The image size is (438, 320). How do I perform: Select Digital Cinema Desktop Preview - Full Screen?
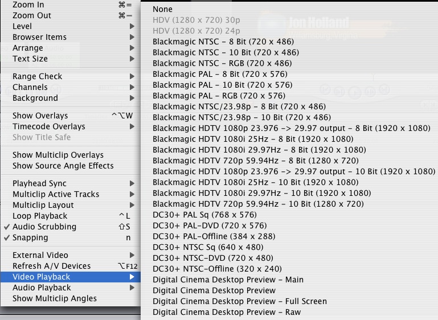click(289, 301)
